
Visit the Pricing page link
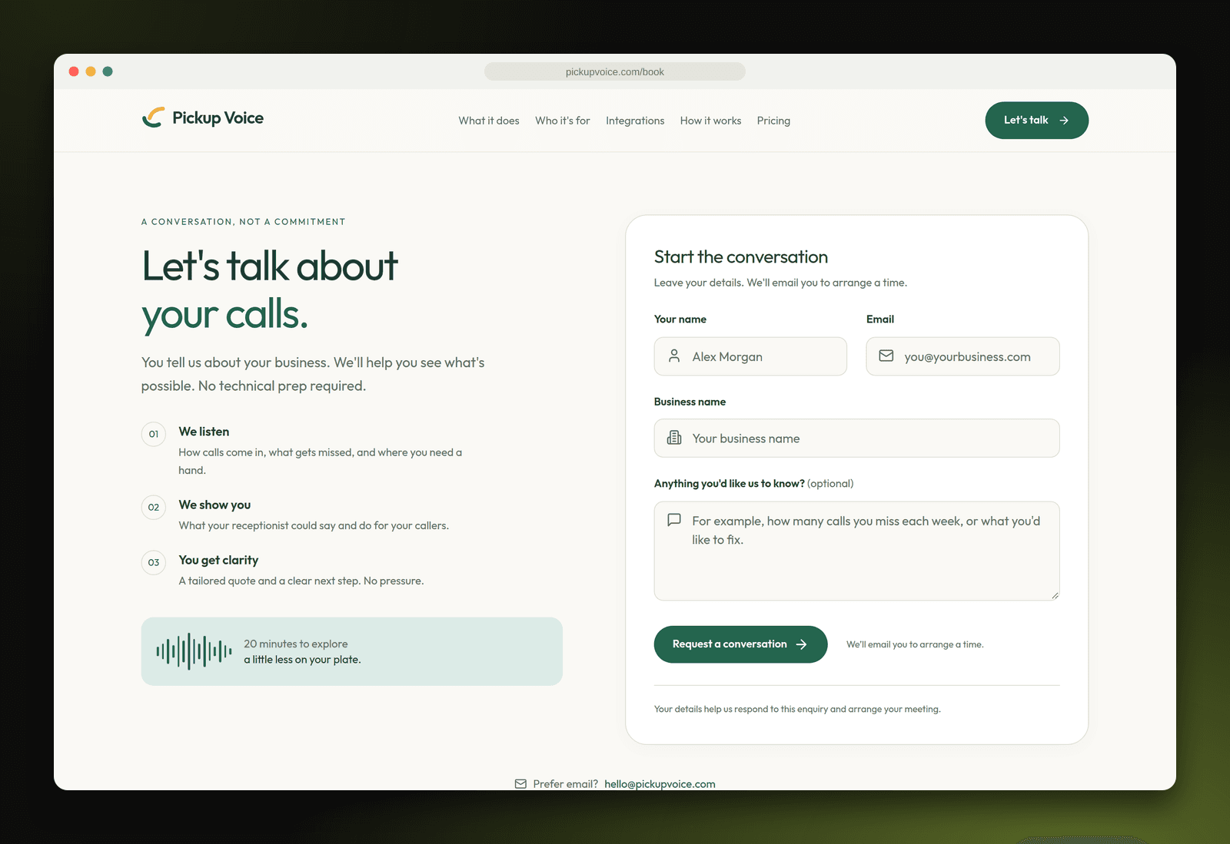point(773,121)
